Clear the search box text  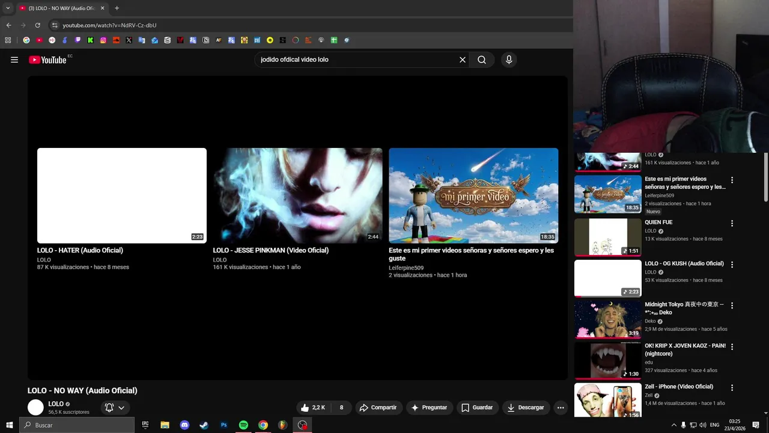coord(463,60)
